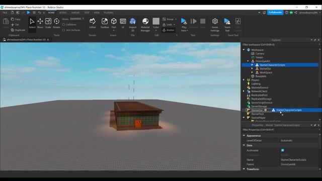The image size is (322, 181).
Task: Click the Color swatch in Edit group
Action: pyautogui.click(x=156, y=21)
